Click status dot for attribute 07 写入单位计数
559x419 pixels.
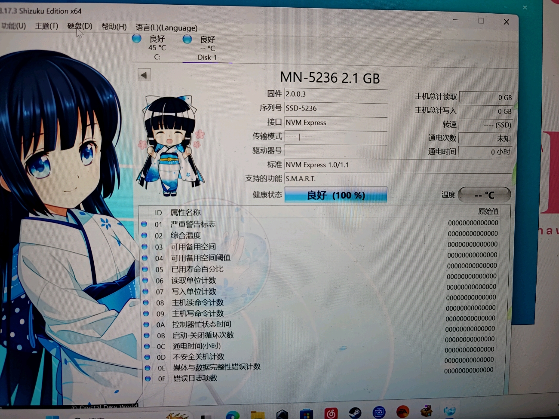tap(146, 291)
